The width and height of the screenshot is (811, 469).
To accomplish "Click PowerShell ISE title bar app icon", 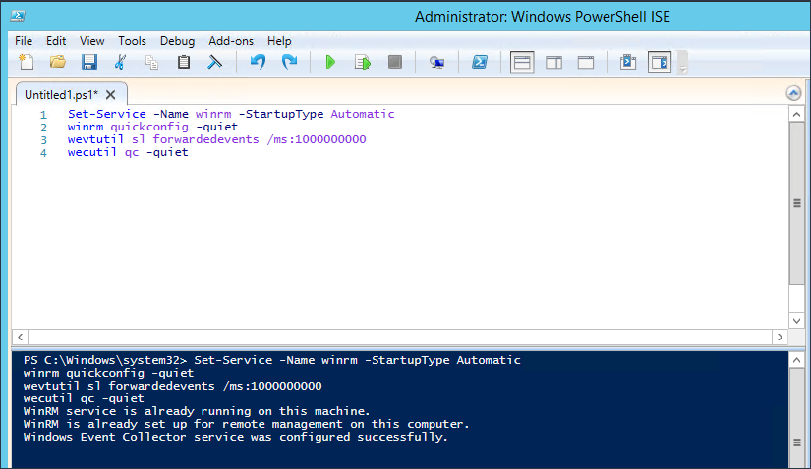I will point(18,16).
